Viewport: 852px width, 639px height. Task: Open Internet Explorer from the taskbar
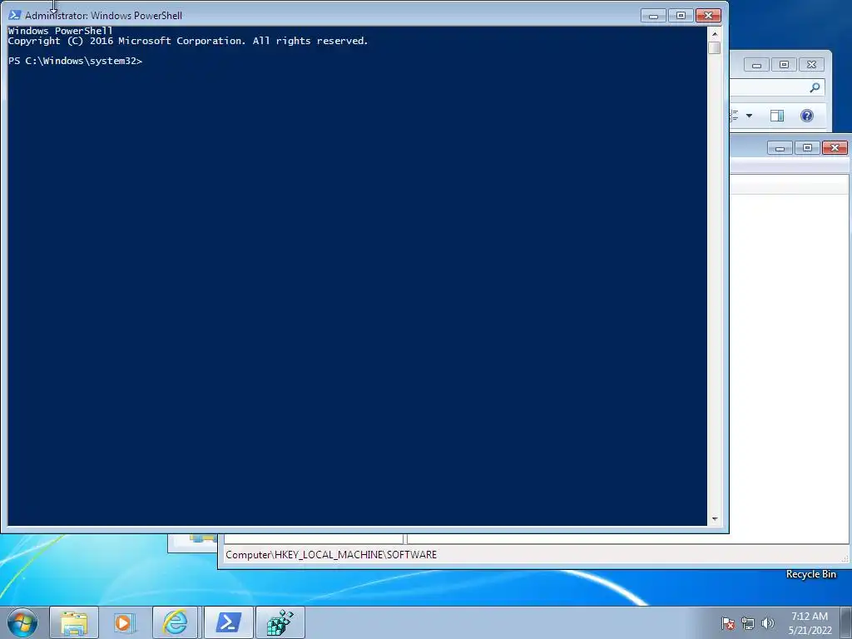pyautogui.click(x=175, y=622)
